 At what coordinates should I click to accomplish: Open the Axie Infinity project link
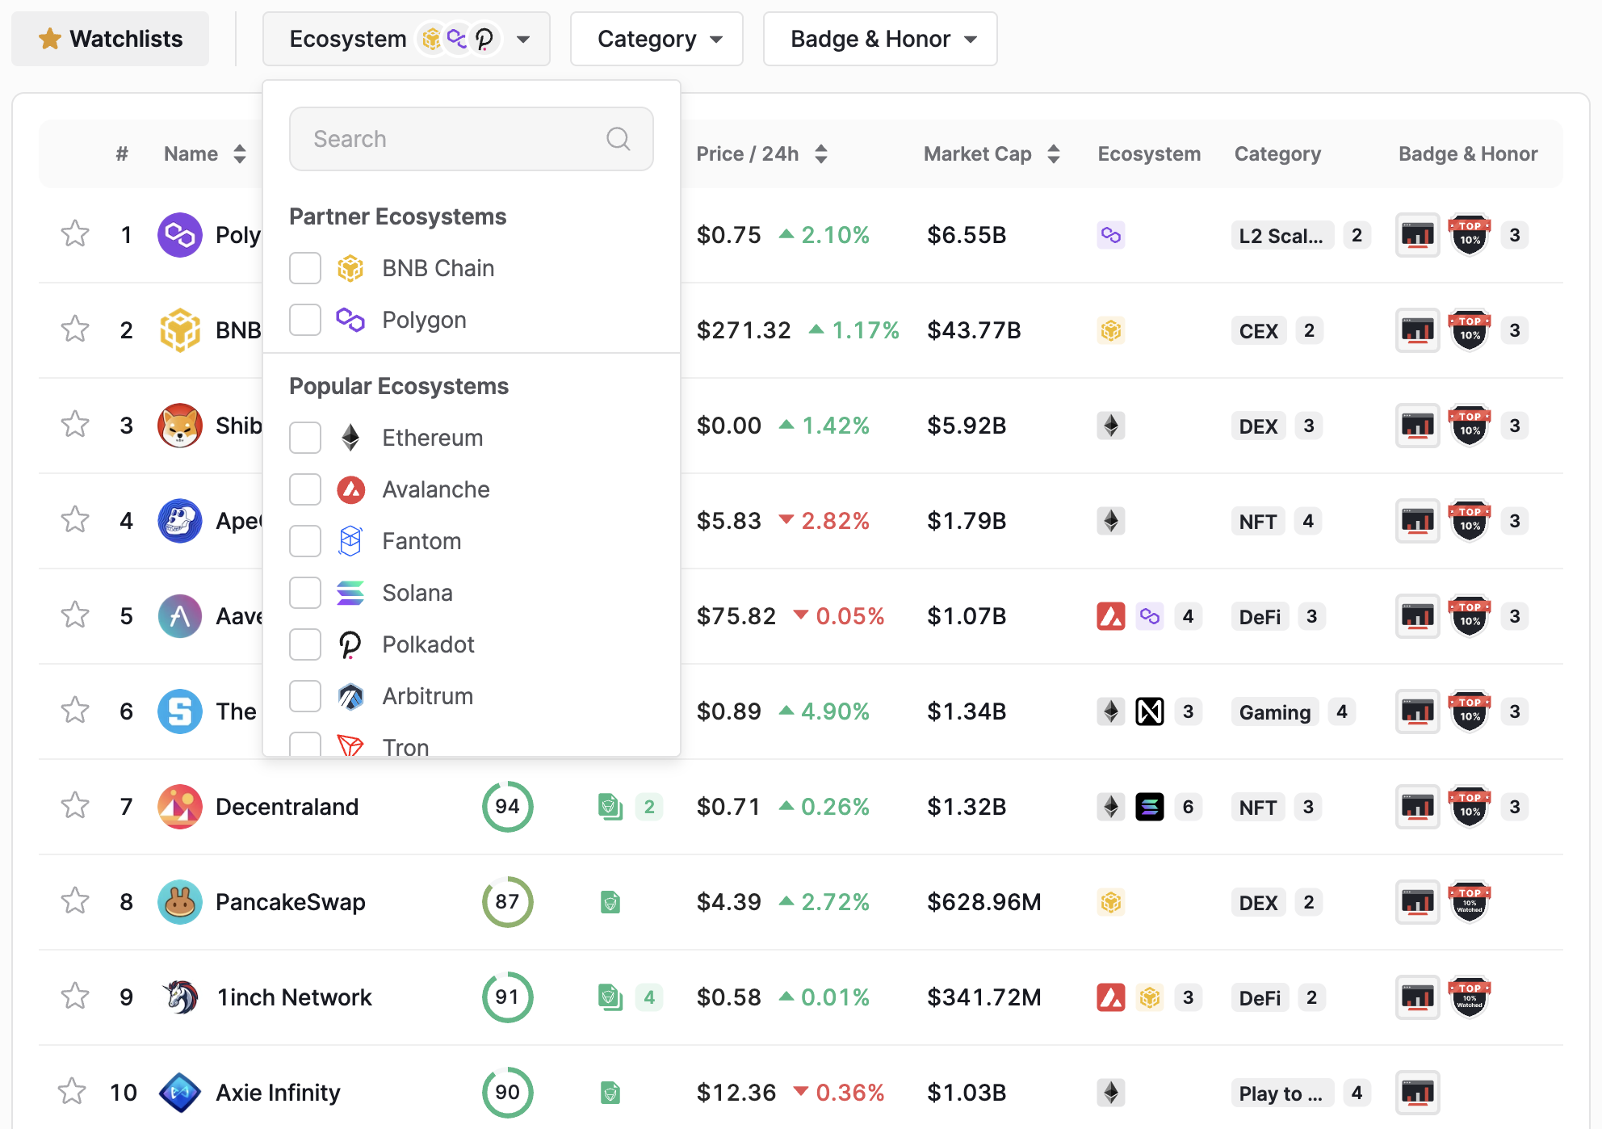(278, 1093)
